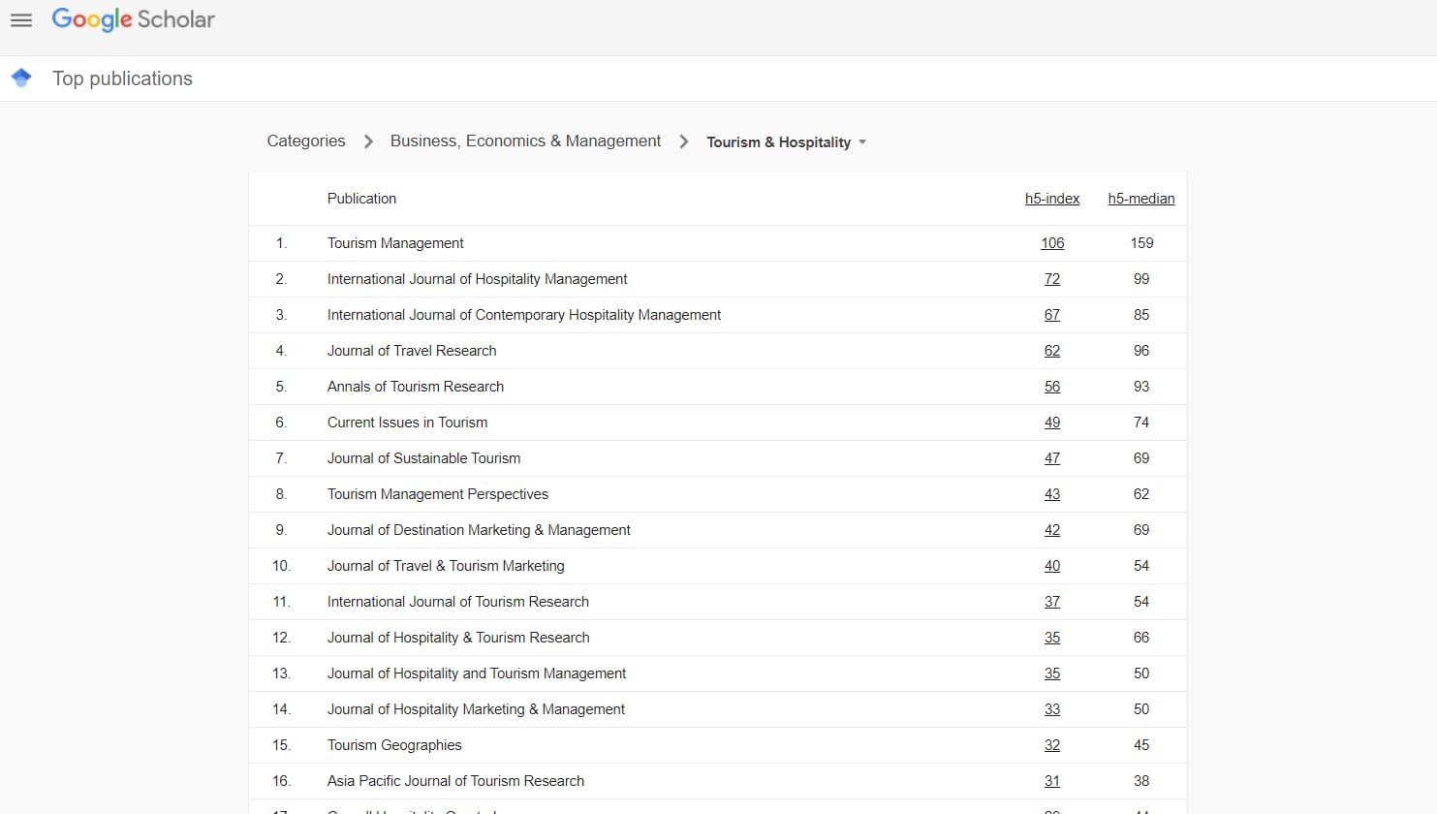Select International Journal of Hospitality Management text
The width and height of the screenshot is (1437, 814).
click(x=477, y=279)
